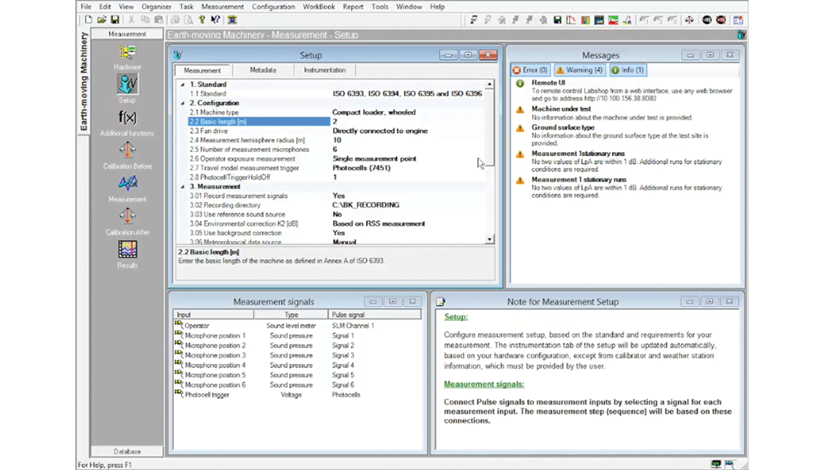Collapse the 1. Standard section
The height and width of the screenshot is (470, 824).
click(183, 84)
